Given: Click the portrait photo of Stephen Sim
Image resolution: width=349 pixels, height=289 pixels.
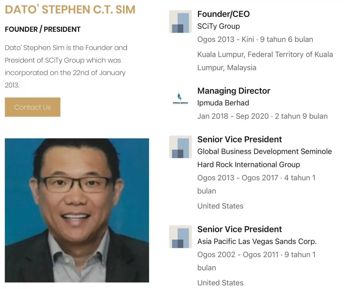Looking at the screenshot, I should point(77,210).
